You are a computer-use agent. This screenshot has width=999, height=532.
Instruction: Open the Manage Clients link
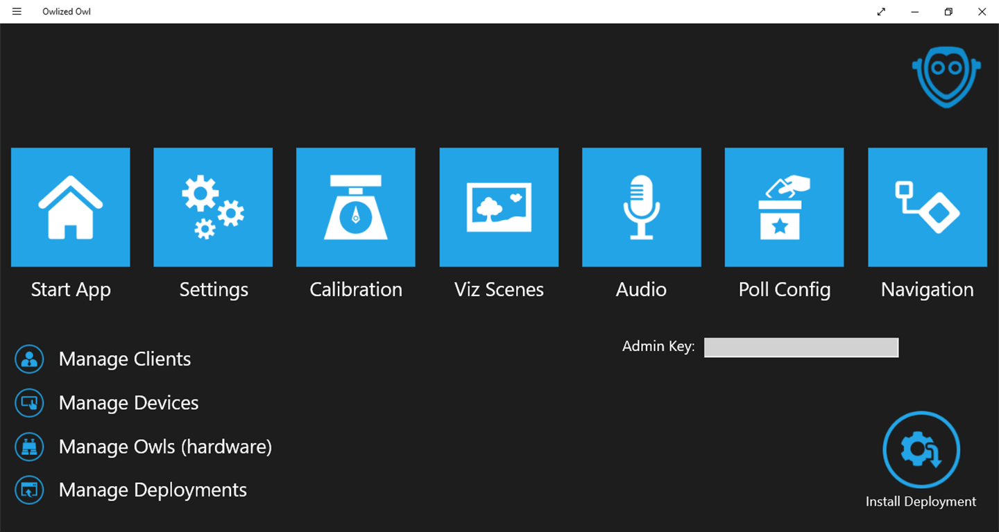tap(125, 359)
